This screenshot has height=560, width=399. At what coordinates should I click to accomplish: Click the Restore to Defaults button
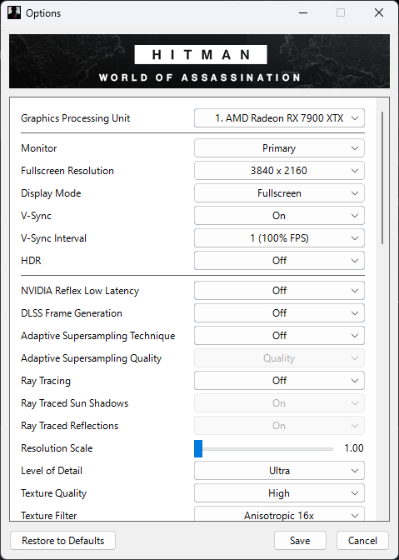coord(62,540)
